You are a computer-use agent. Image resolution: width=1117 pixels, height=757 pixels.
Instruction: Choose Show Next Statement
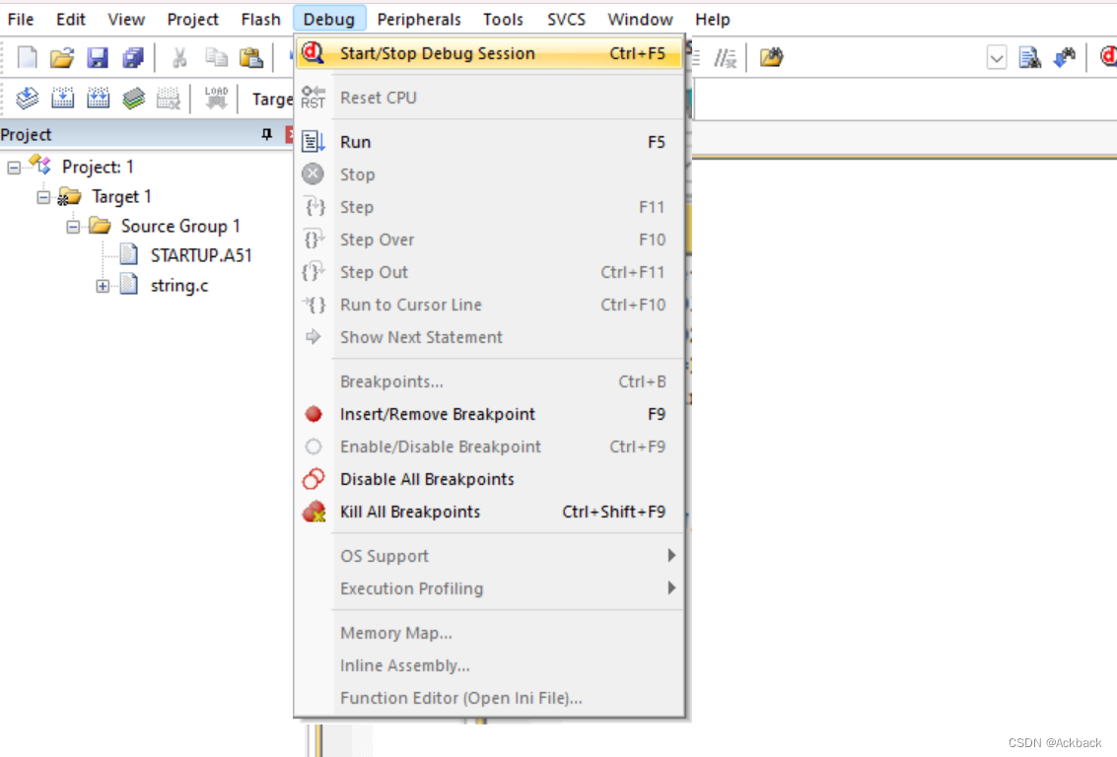click(x=489, y=337)
